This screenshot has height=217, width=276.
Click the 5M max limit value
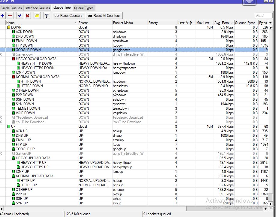(211, 77)
